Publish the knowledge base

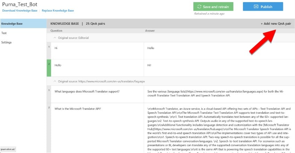263,7
